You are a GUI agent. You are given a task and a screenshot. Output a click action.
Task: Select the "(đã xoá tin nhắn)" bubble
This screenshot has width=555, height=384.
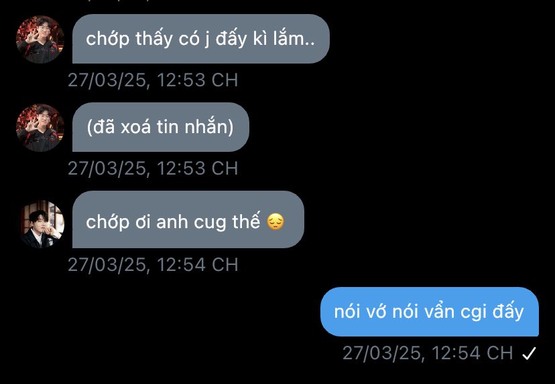tap(161, 127)
